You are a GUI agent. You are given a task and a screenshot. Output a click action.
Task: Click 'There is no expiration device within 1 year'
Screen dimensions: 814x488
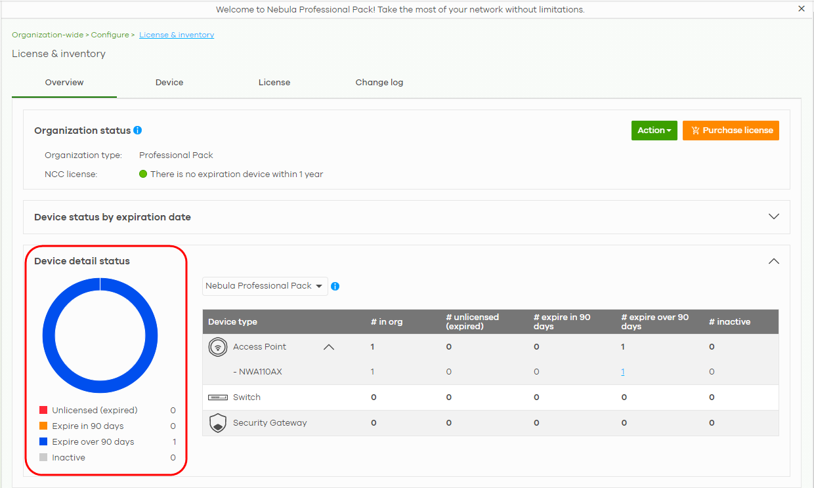tap(236, 174)
